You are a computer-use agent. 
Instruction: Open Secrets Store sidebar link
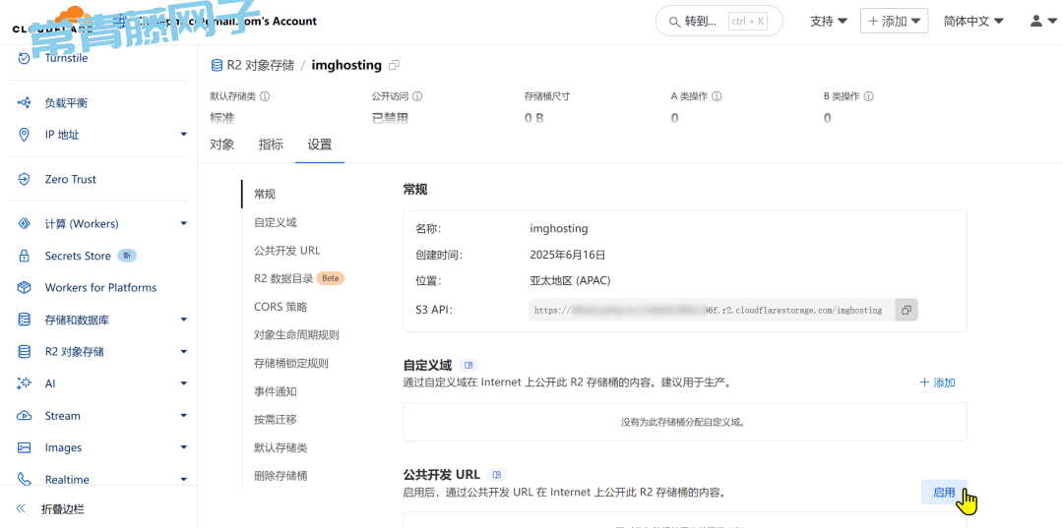tap(78, 256)
